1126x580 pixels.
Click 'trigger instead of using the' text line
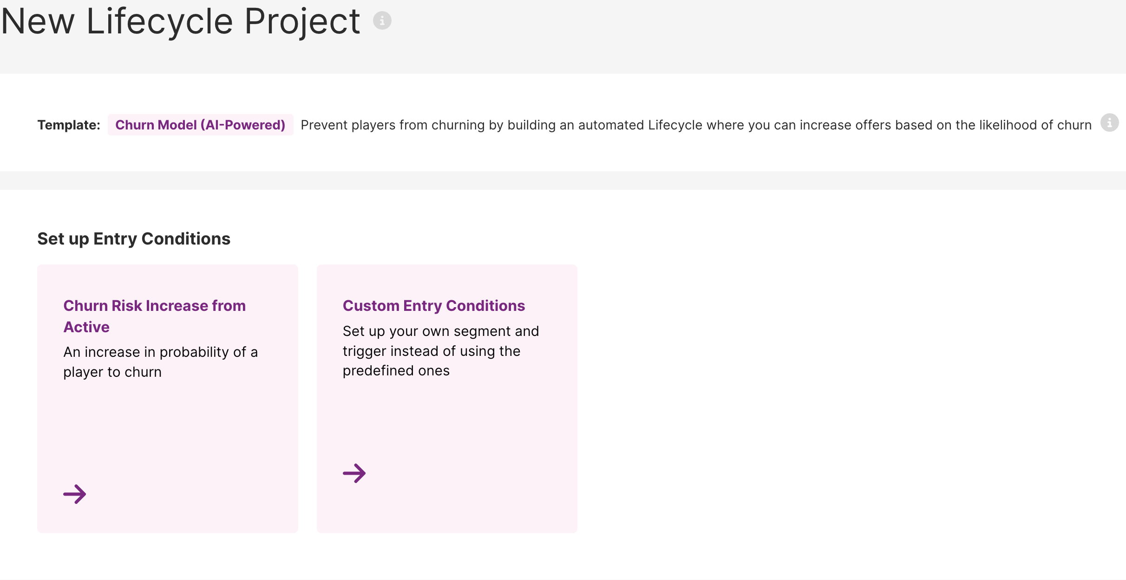(431, 351)
